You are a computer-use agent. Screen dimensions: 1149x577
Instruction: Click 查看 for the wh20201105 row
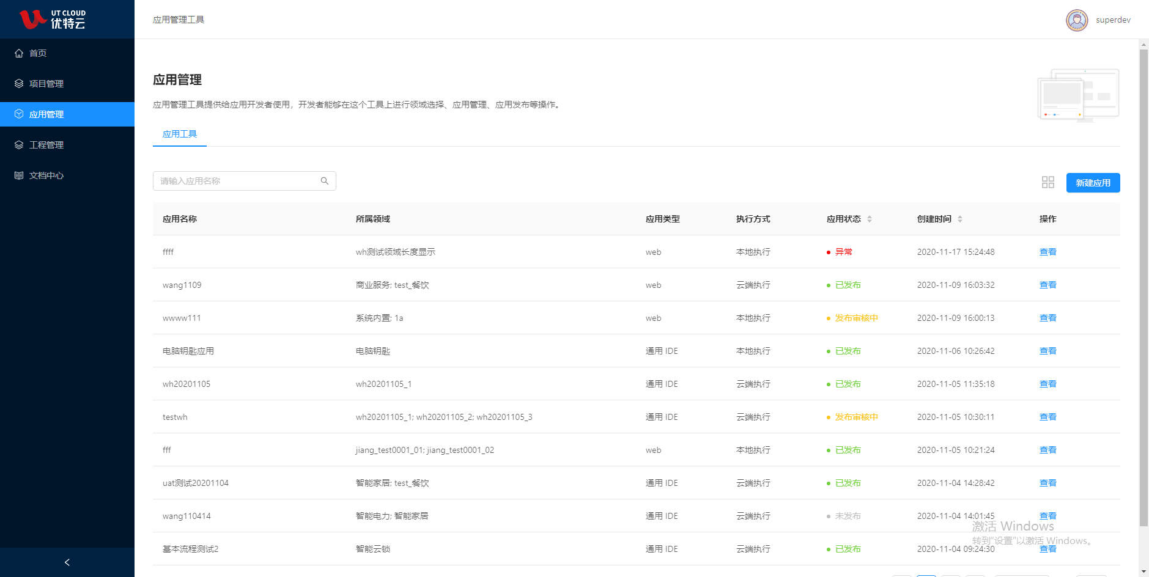[x=1048, y=384]
